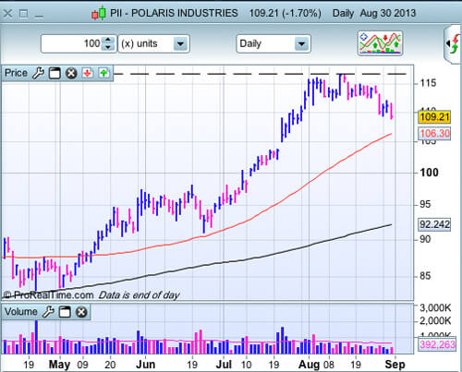The height and width of the screenshot is (372, 462).
Task: Click current price label 109.21
Action: point(434,117)
